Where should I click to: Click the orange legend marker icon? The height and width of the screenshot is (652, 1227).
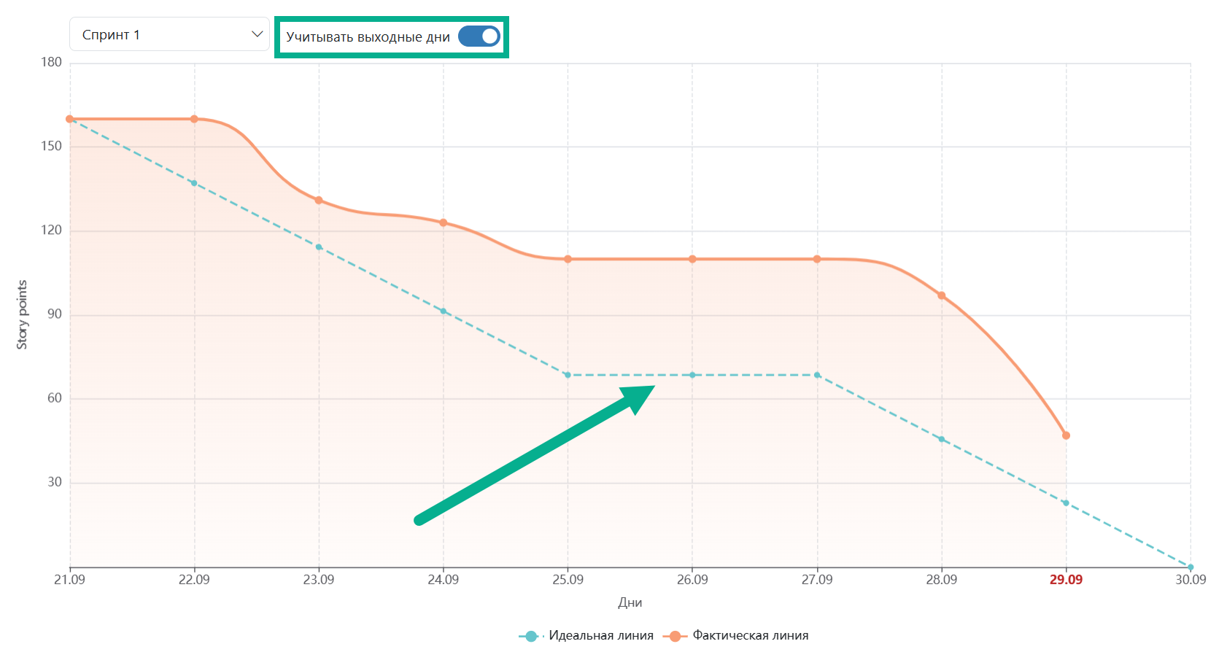pyautogui.click(x=675, y=636)
